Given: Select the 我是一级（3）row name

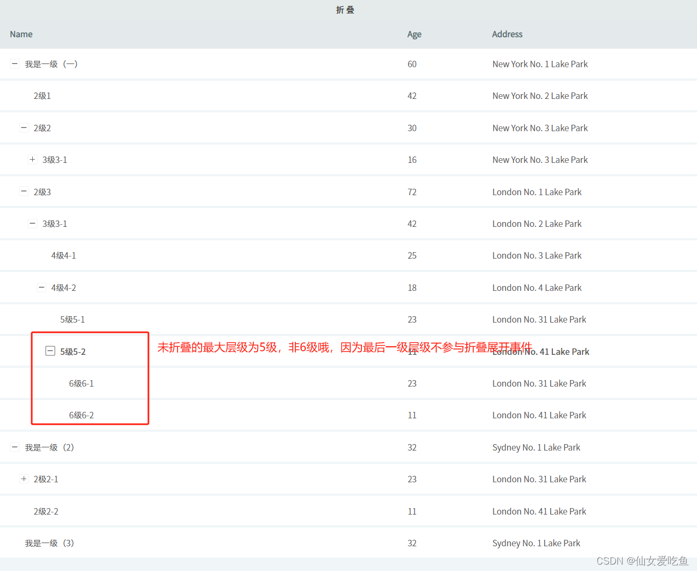Looking at the screenshot, I should (x=49, y=543).
